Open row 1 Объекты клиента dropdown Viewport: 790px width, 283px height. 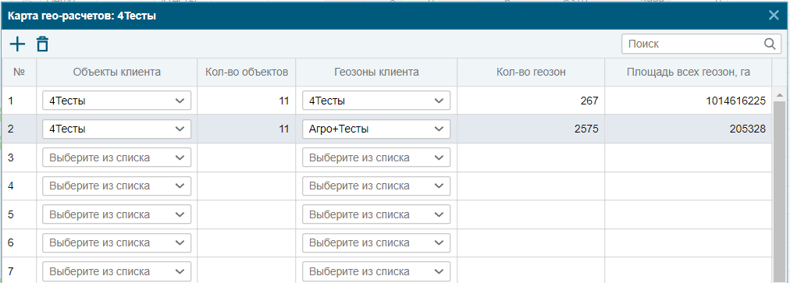[117, 101]
